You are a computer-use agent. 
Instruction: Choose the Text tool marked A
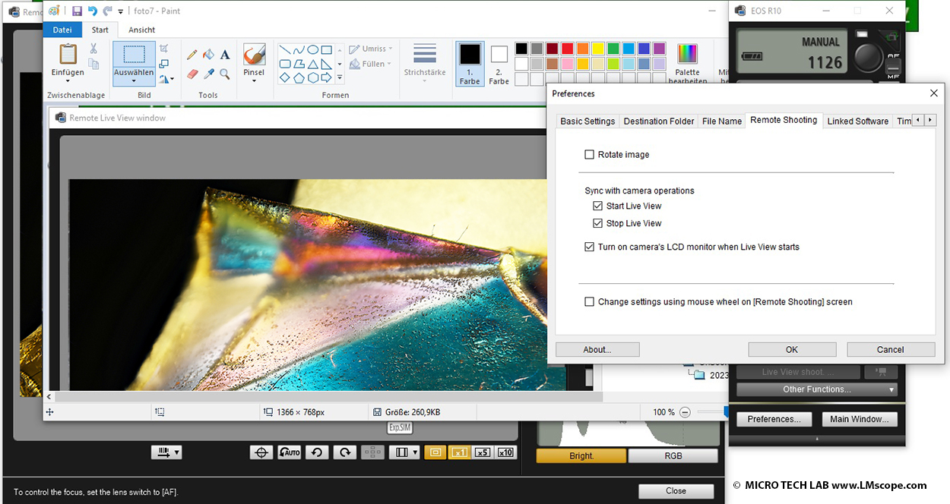(x=225, y=55)
